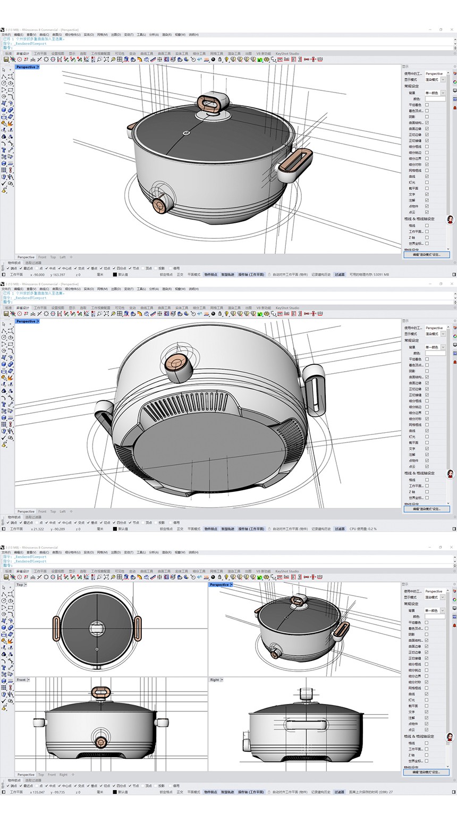
Task: Click black 默认值 layer swatch in top window status bar
Action: pyautogui.click(x=115, y=275)
